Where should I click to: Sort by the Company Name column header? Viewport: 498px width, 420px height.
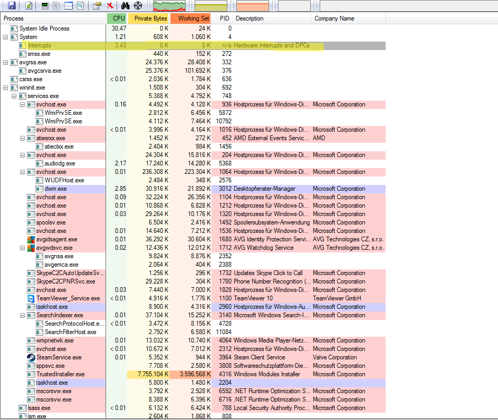[348, 18]
